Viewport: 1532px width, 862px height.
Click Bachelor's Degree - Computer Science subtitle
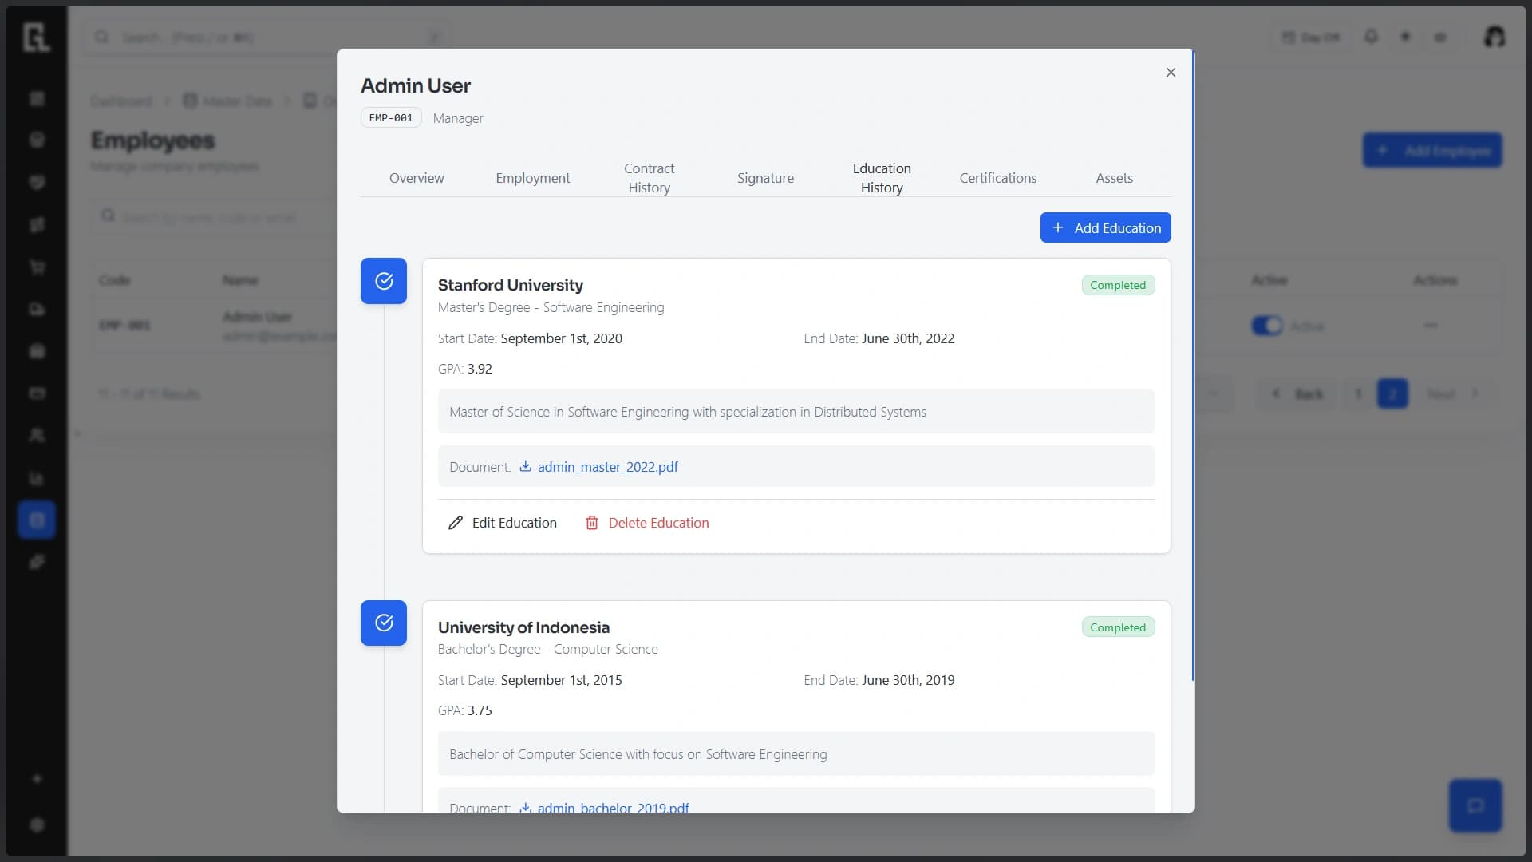point(548,649)
